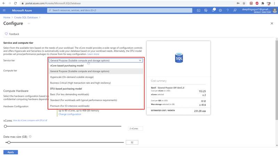This screenshot has height=156, width=278.
Task: Select Hyperscale (On-demand scalable storage) option
Action: pyautogui.click(x=72, y=77)
